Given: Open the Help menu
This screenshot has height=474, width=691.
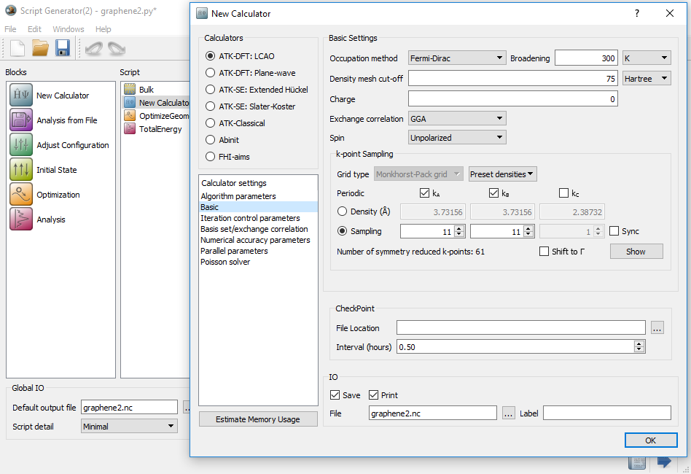Looking at the screenshot, I should pos(103,29).
